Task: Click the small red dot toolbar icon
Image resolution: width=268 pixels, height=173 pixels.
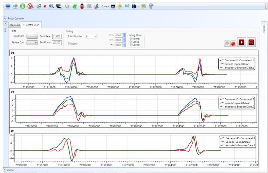Action: [x=45, y=6]
